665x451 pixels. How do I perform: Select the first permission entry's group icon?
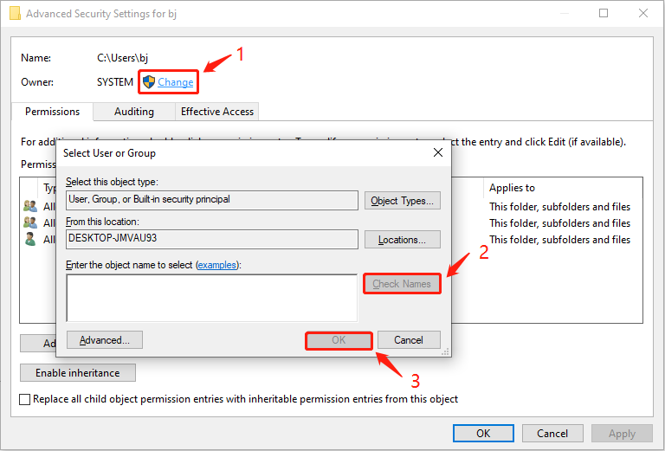[x=30, y=206]
